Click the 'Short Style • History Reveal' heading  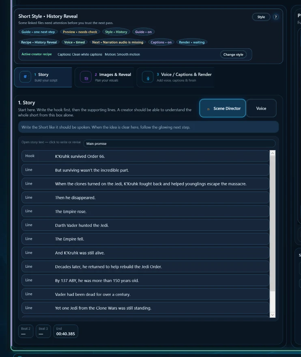[48, 16]
